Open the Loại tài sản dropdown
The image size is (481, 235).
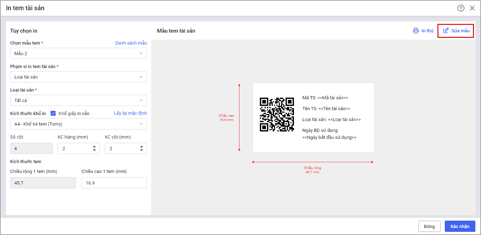point(78,100)
